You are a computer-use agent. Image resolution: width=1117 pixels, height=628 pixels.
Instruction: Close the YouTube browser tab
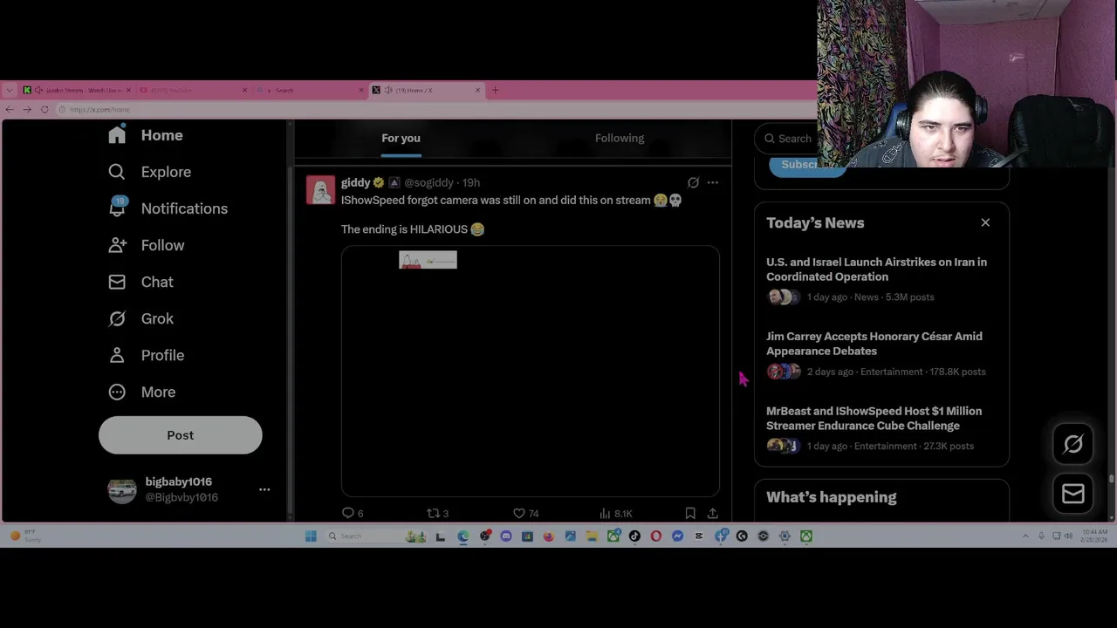click(x=244, y=90)
